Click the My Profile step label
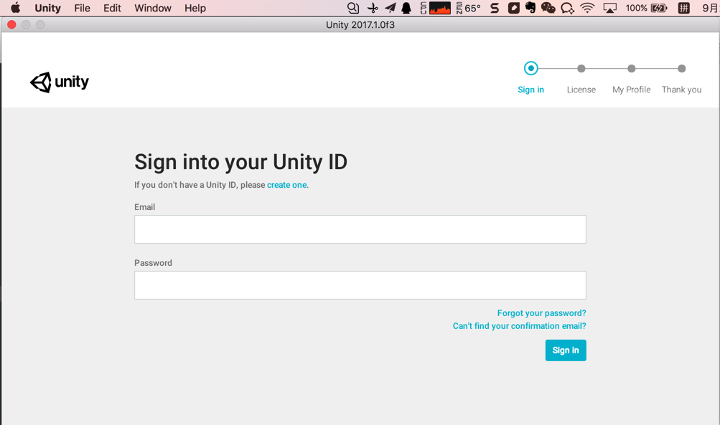Screen dimensions: 720x425 632,90
